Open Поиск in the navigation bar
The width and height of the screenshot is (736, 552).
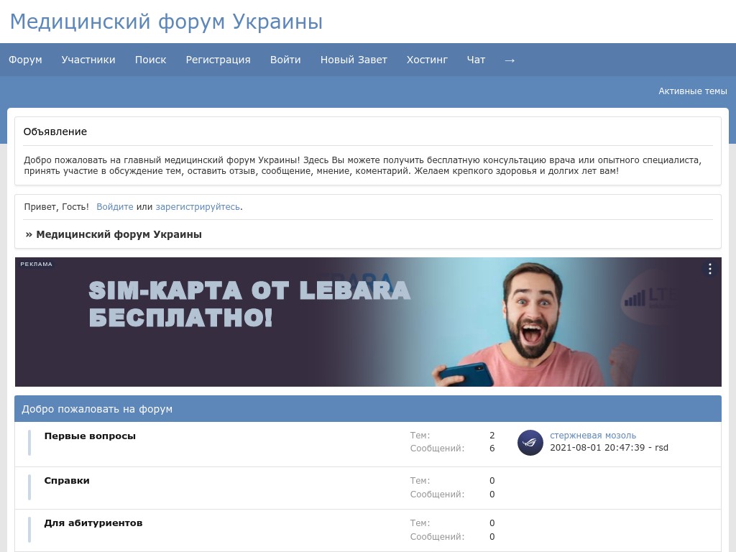pyautogui.click(x=151, y=60)
